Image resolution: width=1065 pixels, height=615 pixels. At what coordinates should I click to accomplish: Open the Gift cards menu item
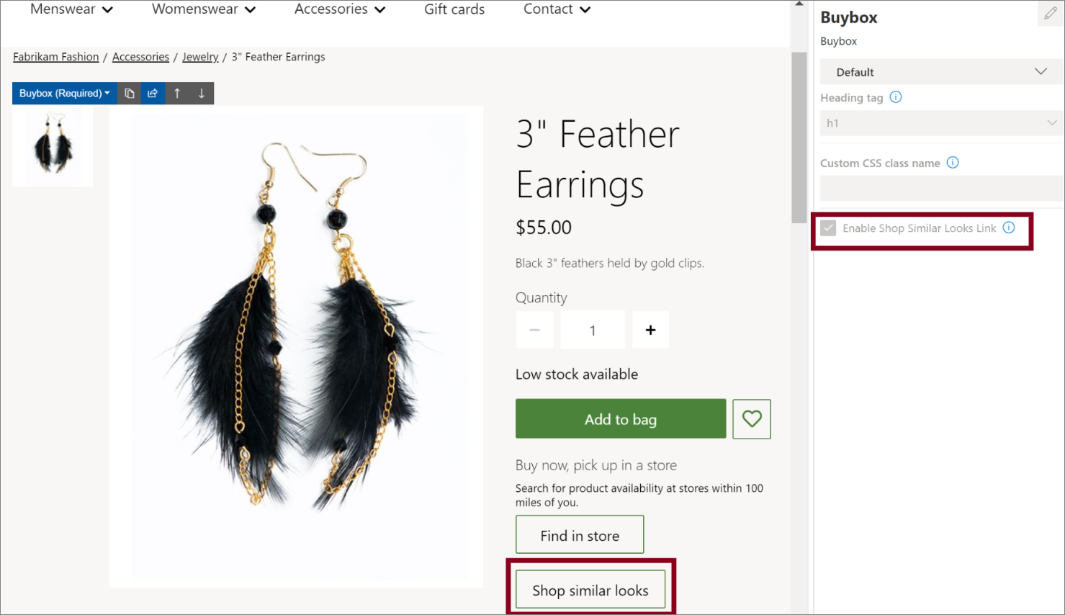click(x=454, y=9)
